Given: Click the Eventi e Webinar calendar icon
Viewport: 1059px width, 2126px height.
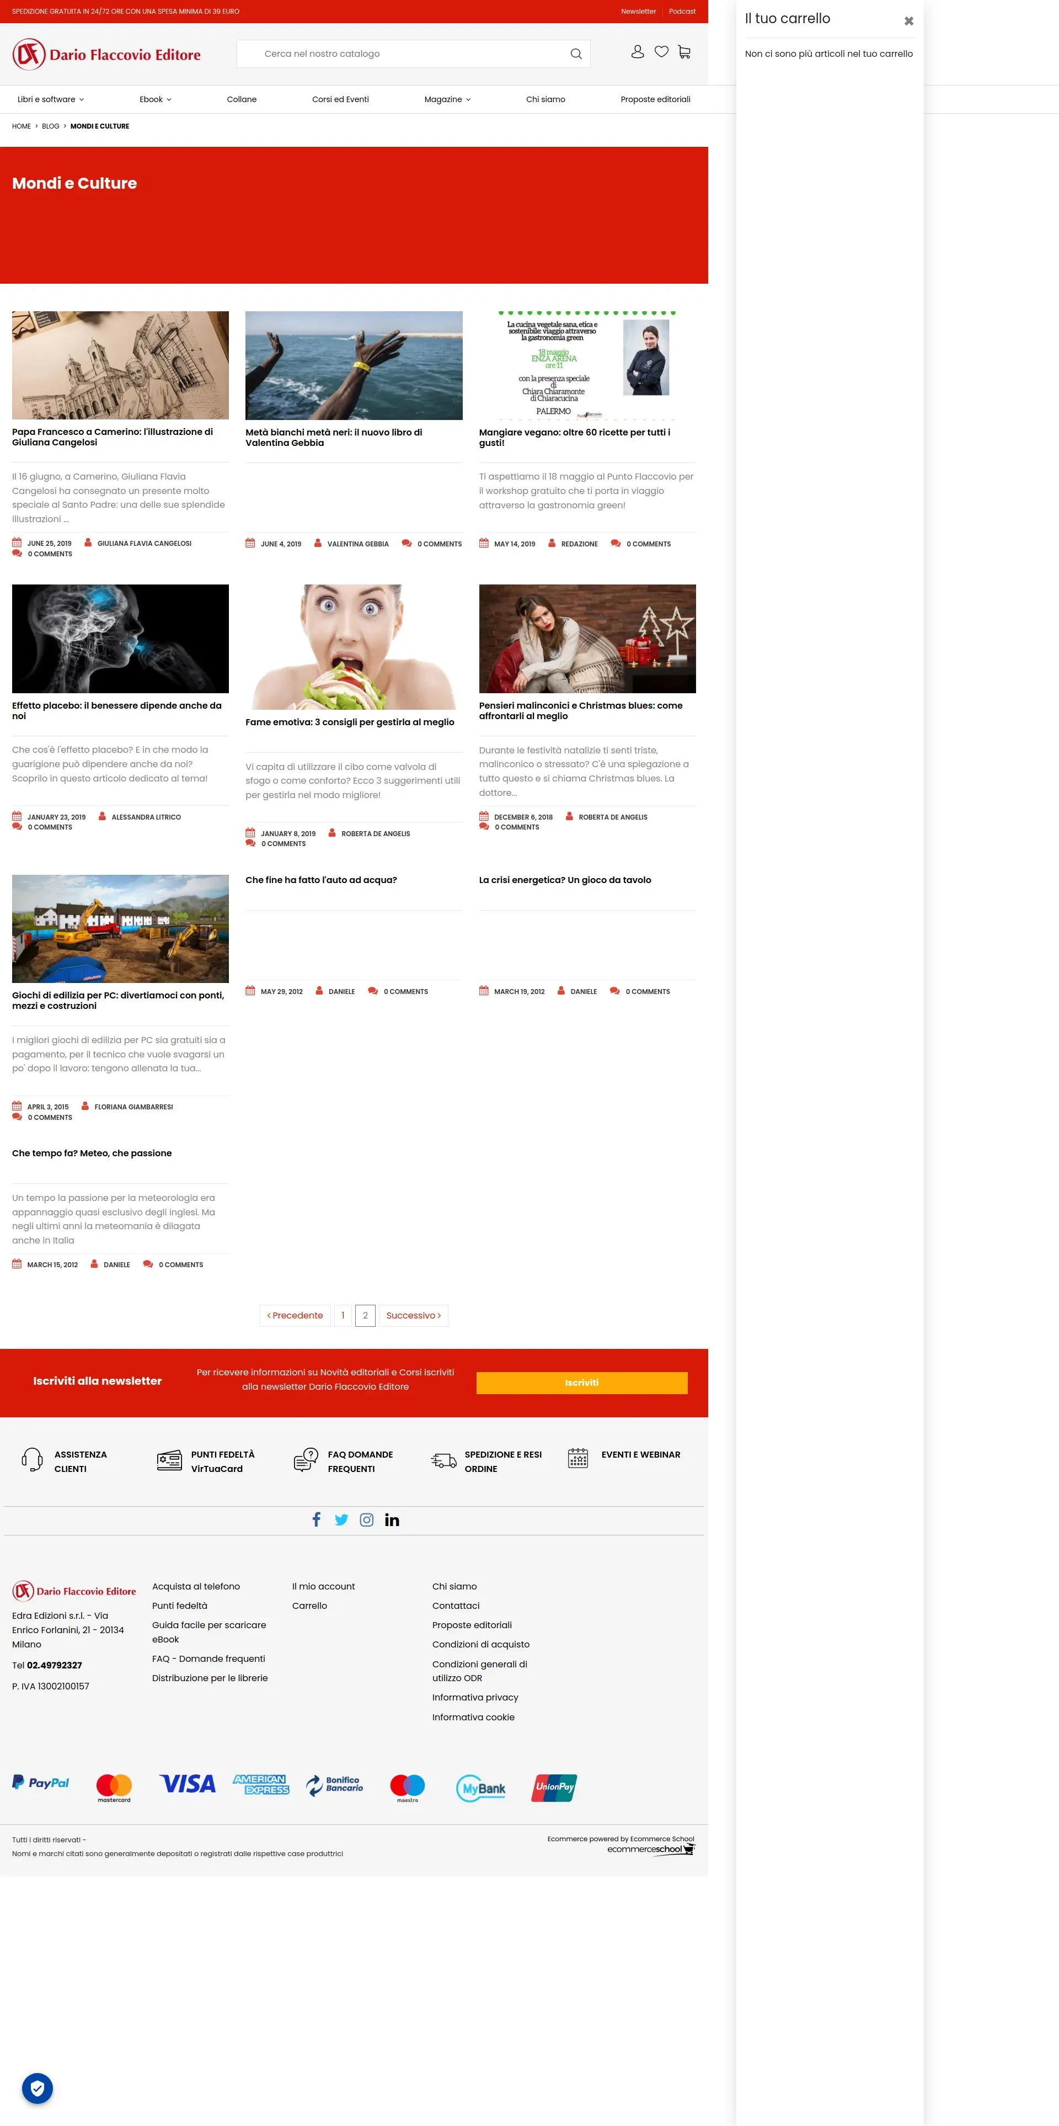Looking at the screenshot, I should (x=578, y=1458).
